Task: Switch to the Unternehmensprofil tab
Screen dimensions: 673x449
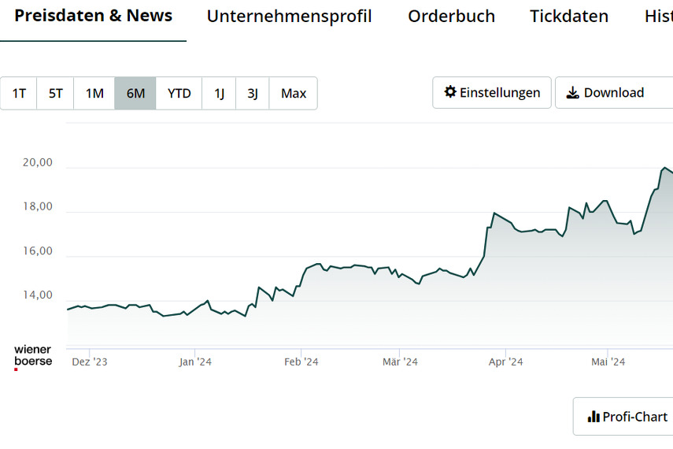Action: [289, 17]
